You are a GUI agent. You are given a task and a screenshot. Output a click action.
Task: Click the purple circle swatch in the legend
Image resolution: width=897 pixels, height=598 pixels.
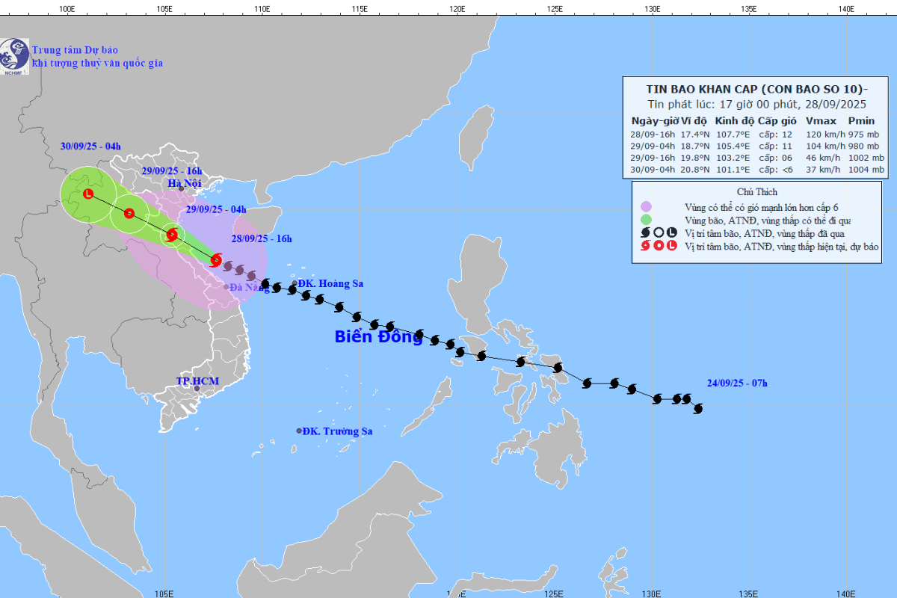coord(647,207)
